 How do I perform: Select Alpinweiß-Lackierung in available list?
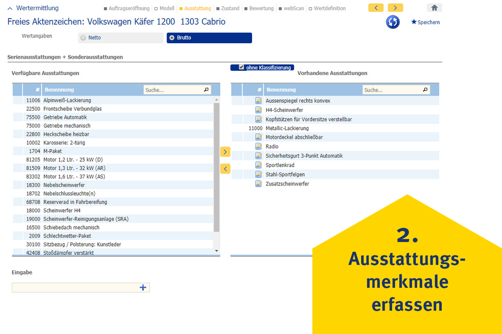[113, 100]
